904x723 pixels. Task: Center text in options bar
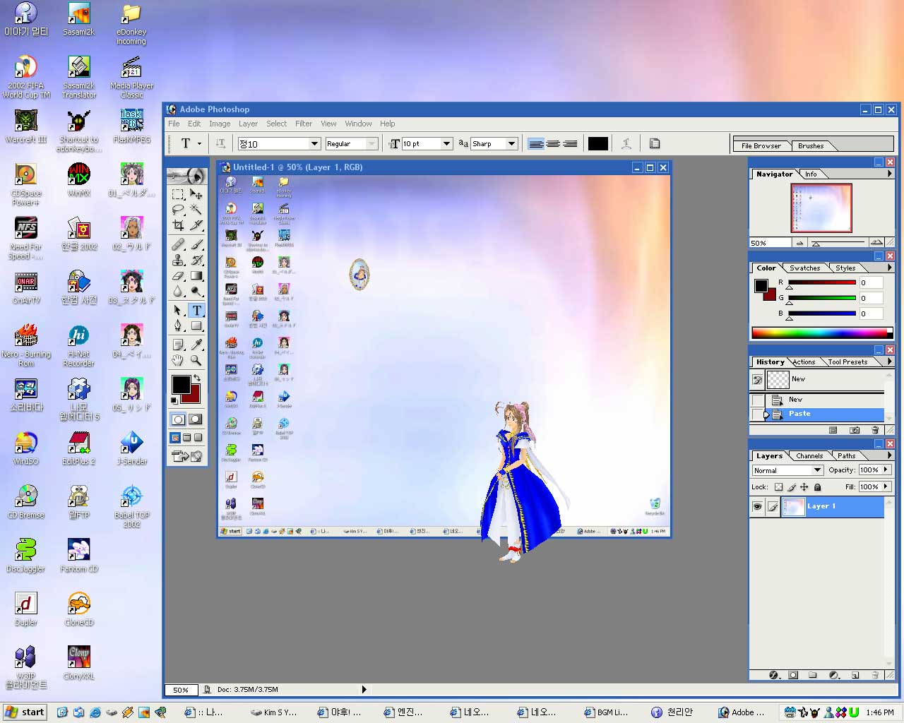553,143
